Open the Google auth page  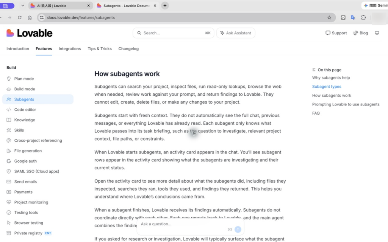click(25, 161)
